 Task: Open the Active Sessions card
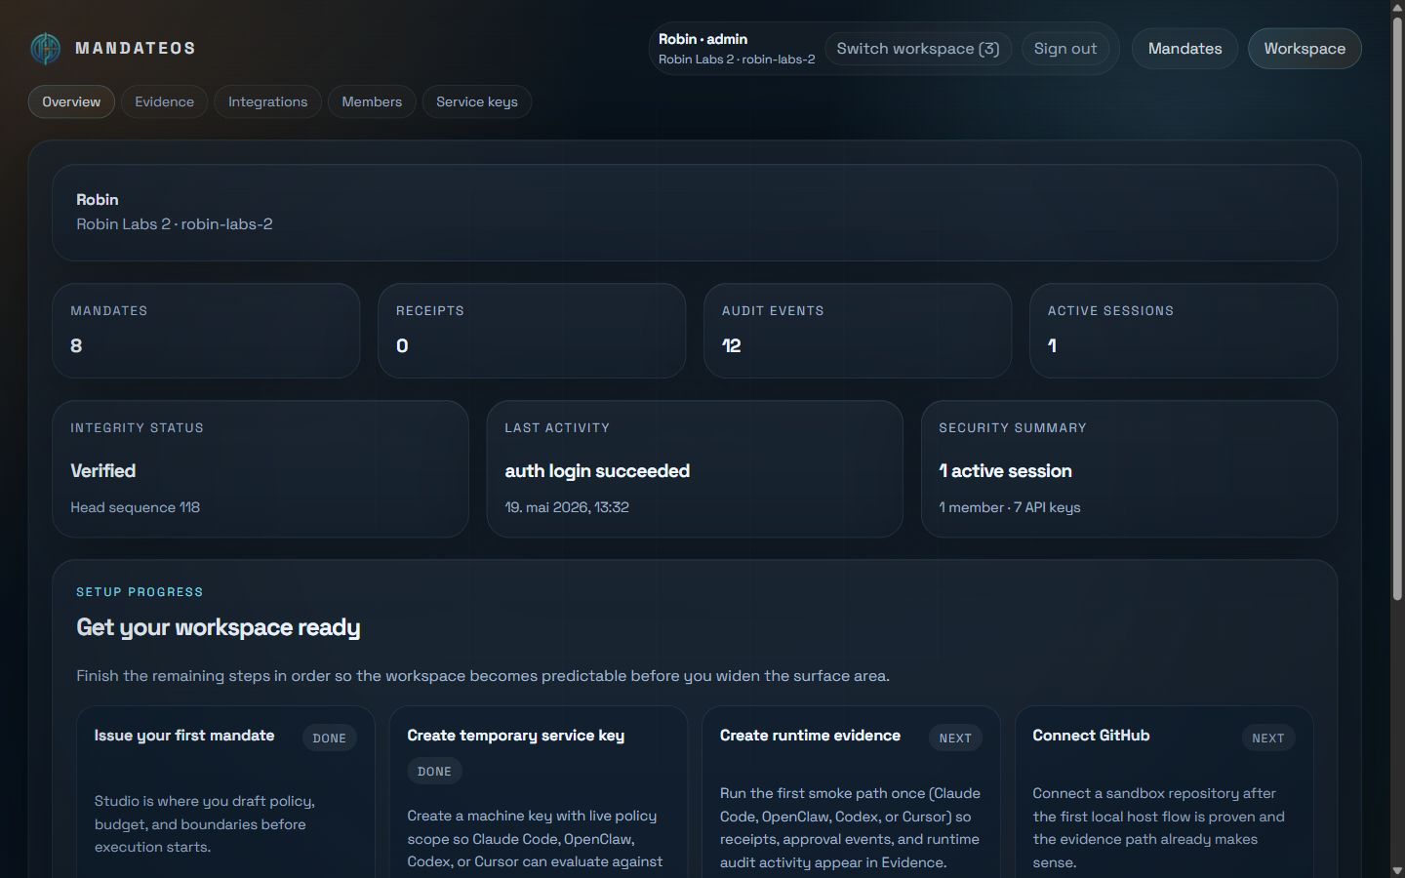[x=1184, y=331]
